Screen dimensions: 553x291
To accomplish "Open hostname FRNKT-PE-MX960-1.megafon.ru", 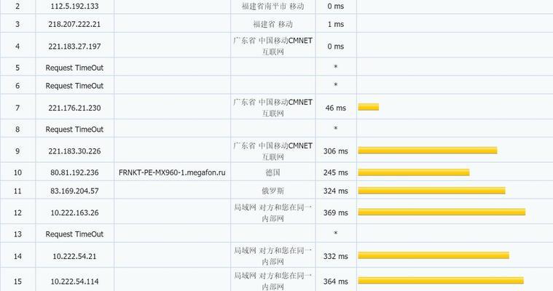I will (172, 172).
